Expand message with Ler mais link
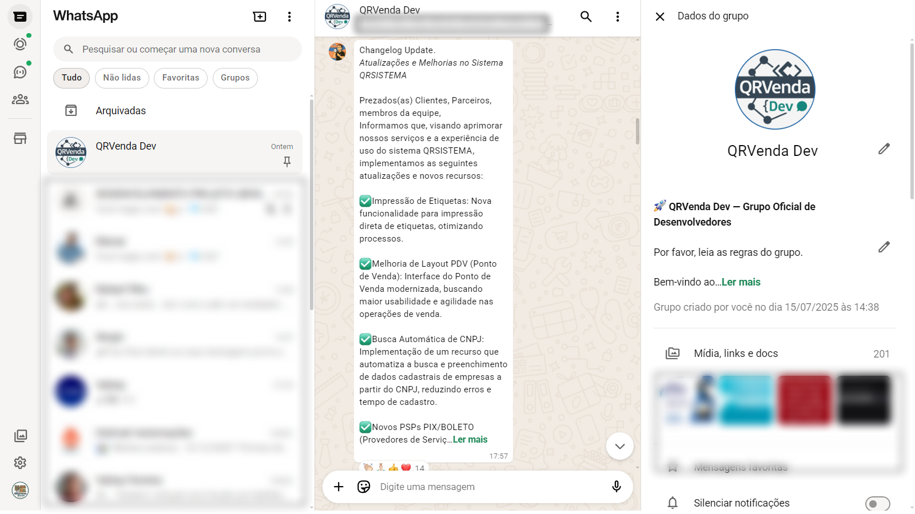Image resolution: width=915 pixels, height=514 pixels. point(470,440)
